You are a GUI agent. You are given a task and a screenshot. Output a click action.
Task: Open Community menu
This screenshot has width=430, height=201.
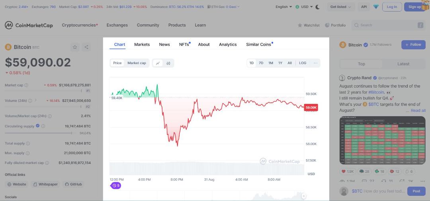(x=148, y=25)
